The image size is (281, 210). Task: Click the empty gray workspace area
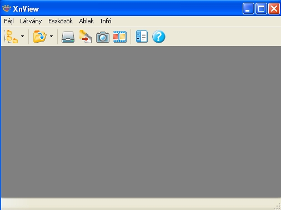141,122
